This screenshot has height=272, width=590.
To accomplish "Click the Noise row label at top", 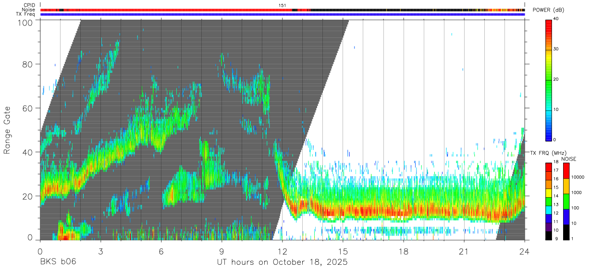I will click(28, 10).
